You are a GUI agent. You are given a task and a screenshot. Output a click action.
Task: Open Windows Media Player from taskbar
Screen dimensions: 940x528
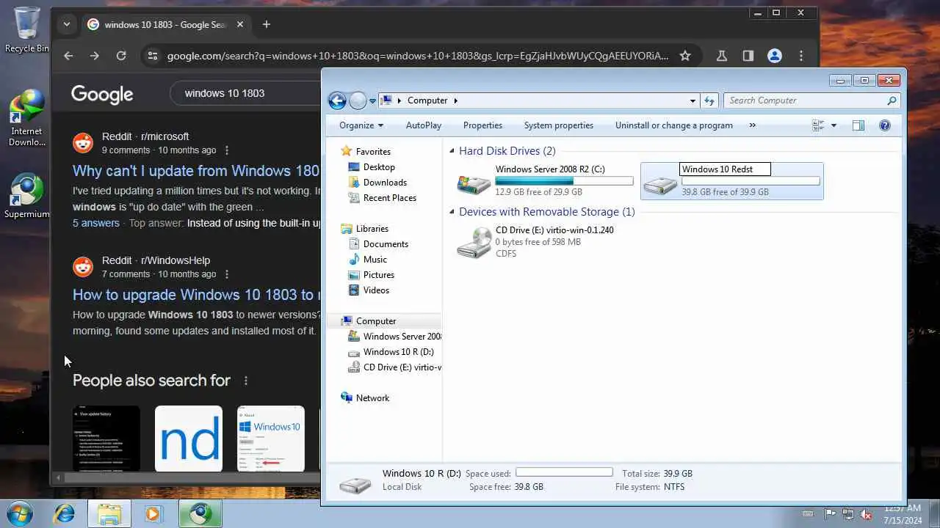(153, 513)
